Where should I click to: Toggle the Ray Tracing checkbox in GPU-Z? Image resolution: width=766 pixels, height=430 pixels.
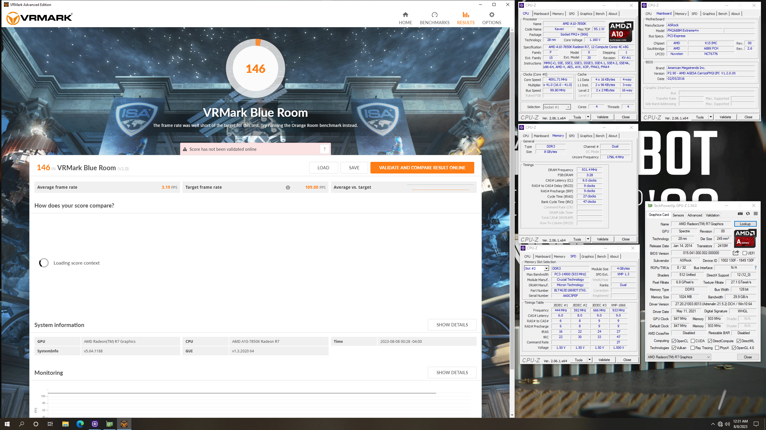point(692,348)
